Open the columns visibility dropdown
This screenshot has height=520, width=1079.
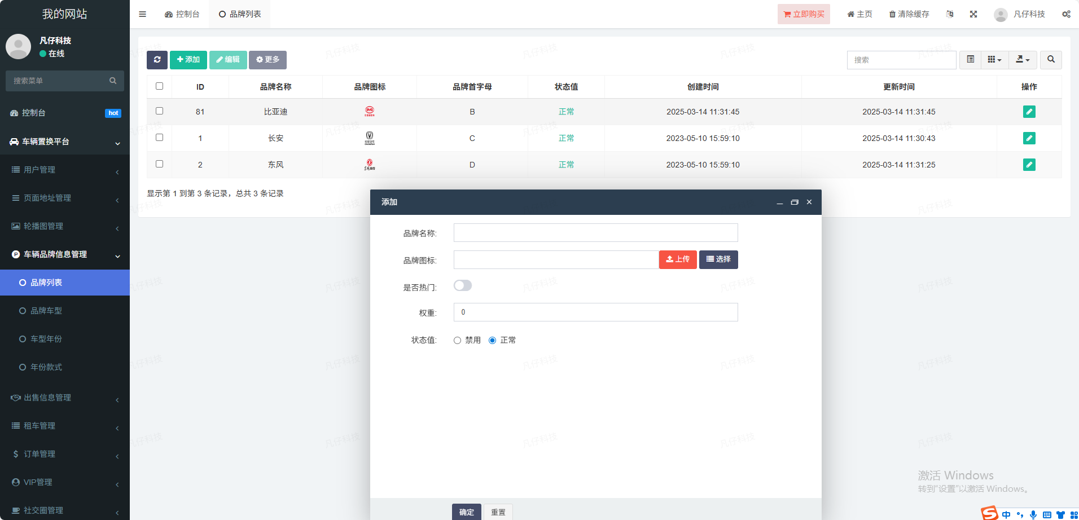coord(994,60)
